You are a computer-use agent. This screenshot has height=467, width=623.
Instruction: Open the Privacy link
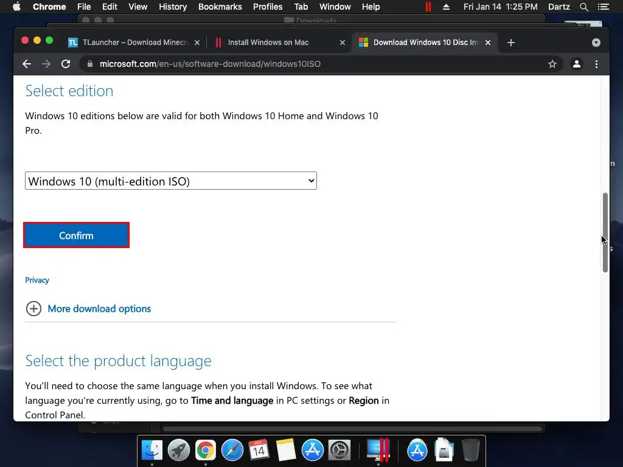coord(37,280)
